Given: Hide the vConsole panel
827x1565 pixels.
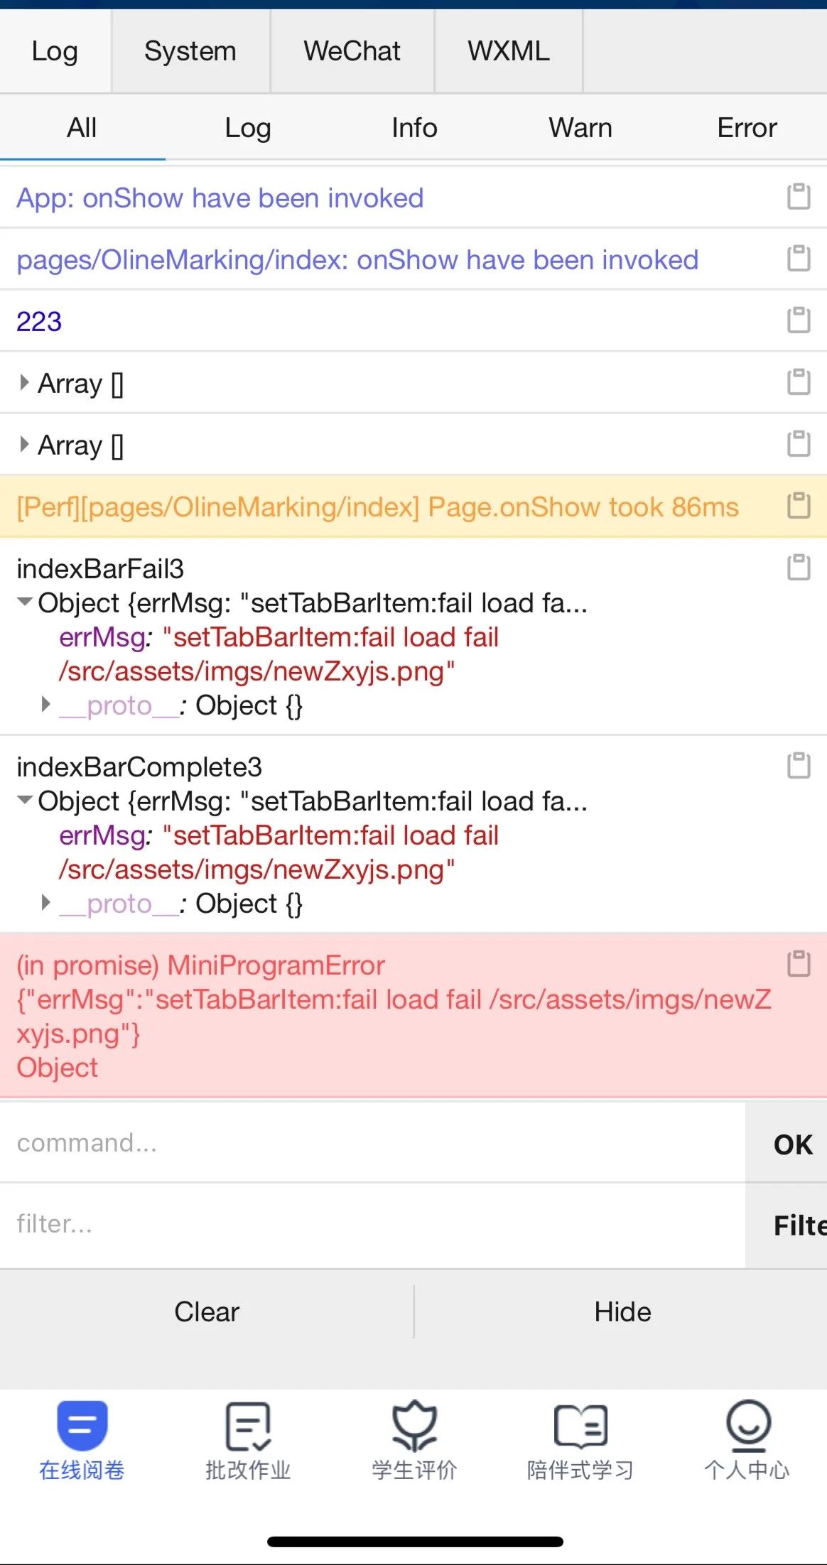Looking at the screenshot, I should tap(622, 1311).
